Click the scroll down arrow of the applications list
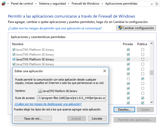162x127 pixels. (152, 102)
